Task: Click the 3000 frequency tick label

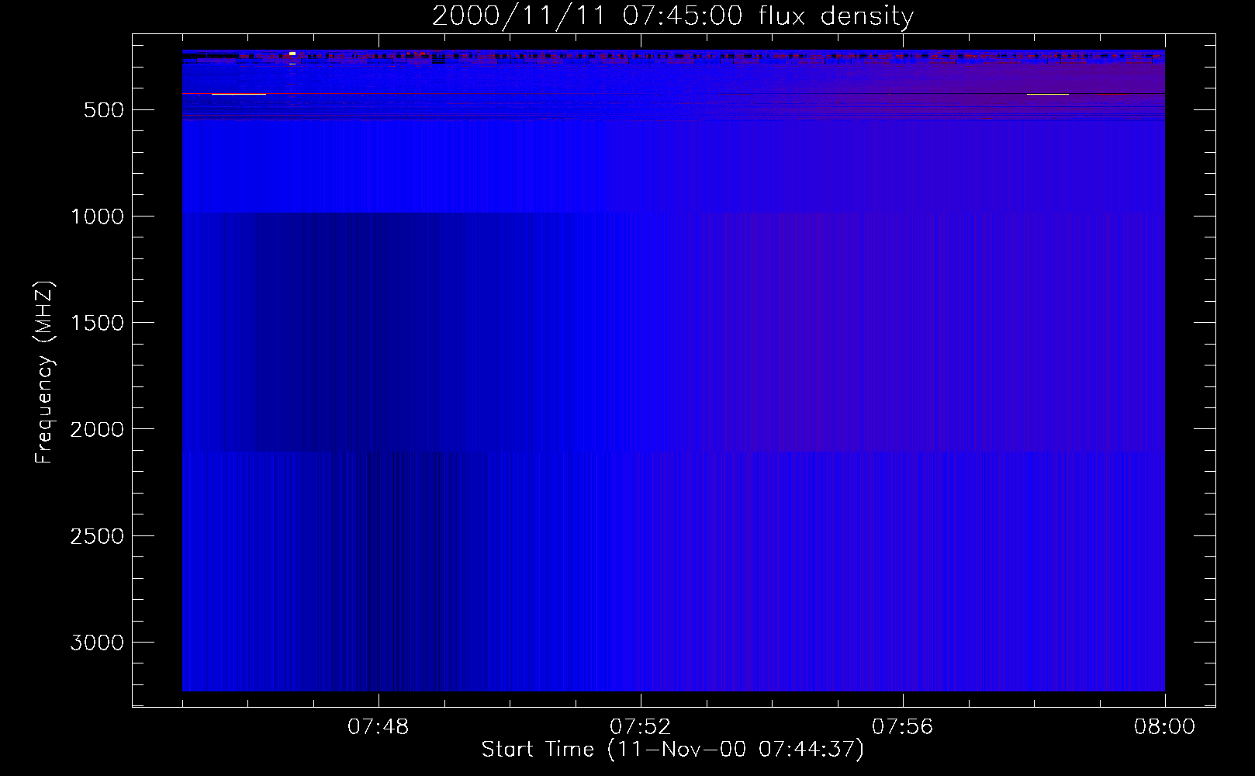Action: click(x=97, y=643)
